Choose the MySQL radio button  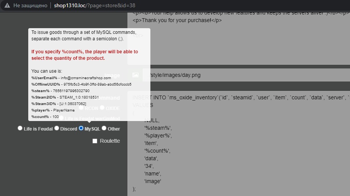(81, 128)
